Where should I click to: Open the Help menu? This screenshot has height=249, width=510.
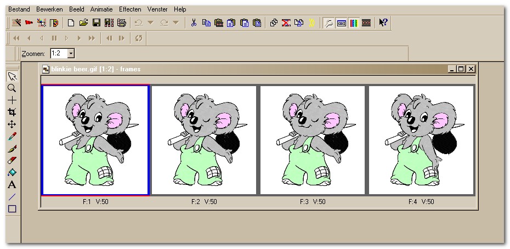coord(180,9)
